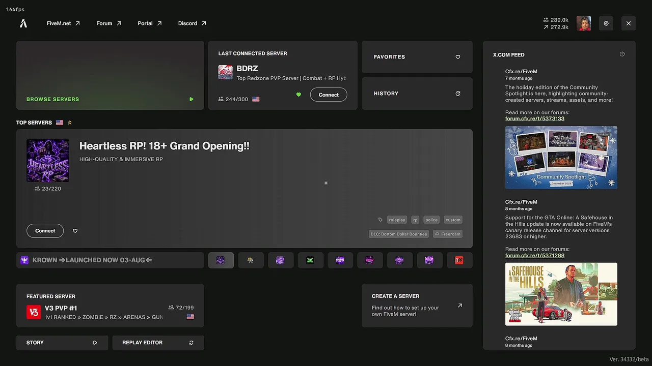Open the V3 PVP #1 featured server
Screen dimensions: 652x366
tap(110, 306)
